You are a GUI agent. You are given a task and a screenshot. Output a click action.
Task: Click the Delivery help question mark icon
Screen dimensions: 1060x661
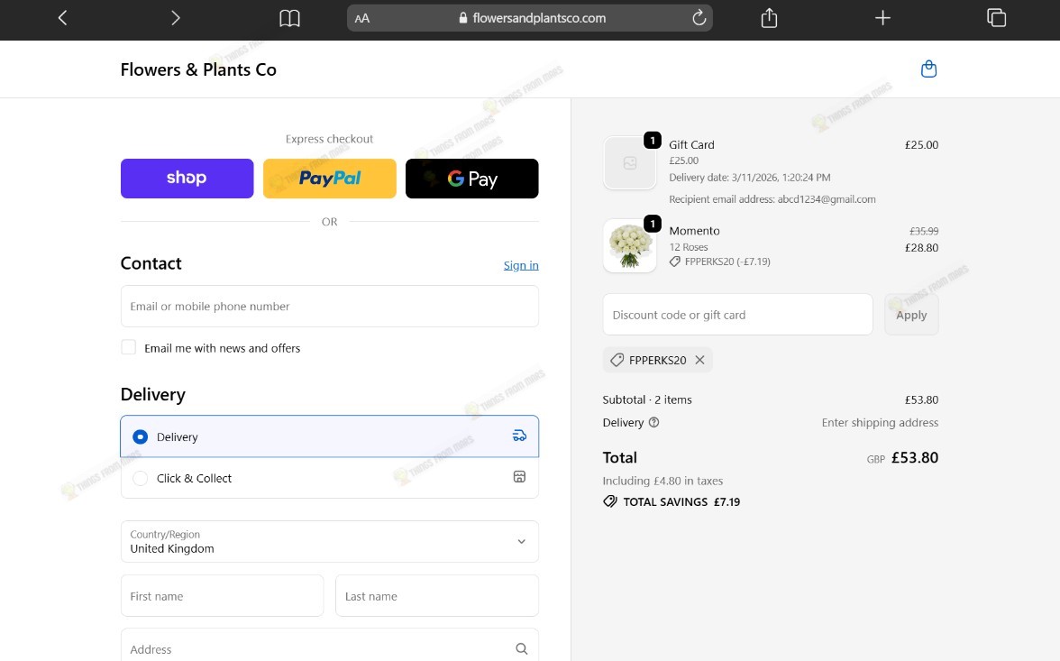[x=653, y=422]
